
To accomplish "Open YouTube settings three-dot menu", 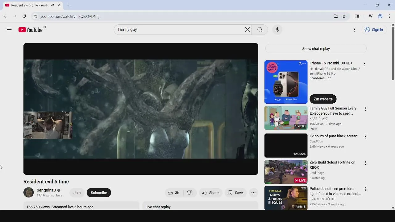I will point(354,30).
